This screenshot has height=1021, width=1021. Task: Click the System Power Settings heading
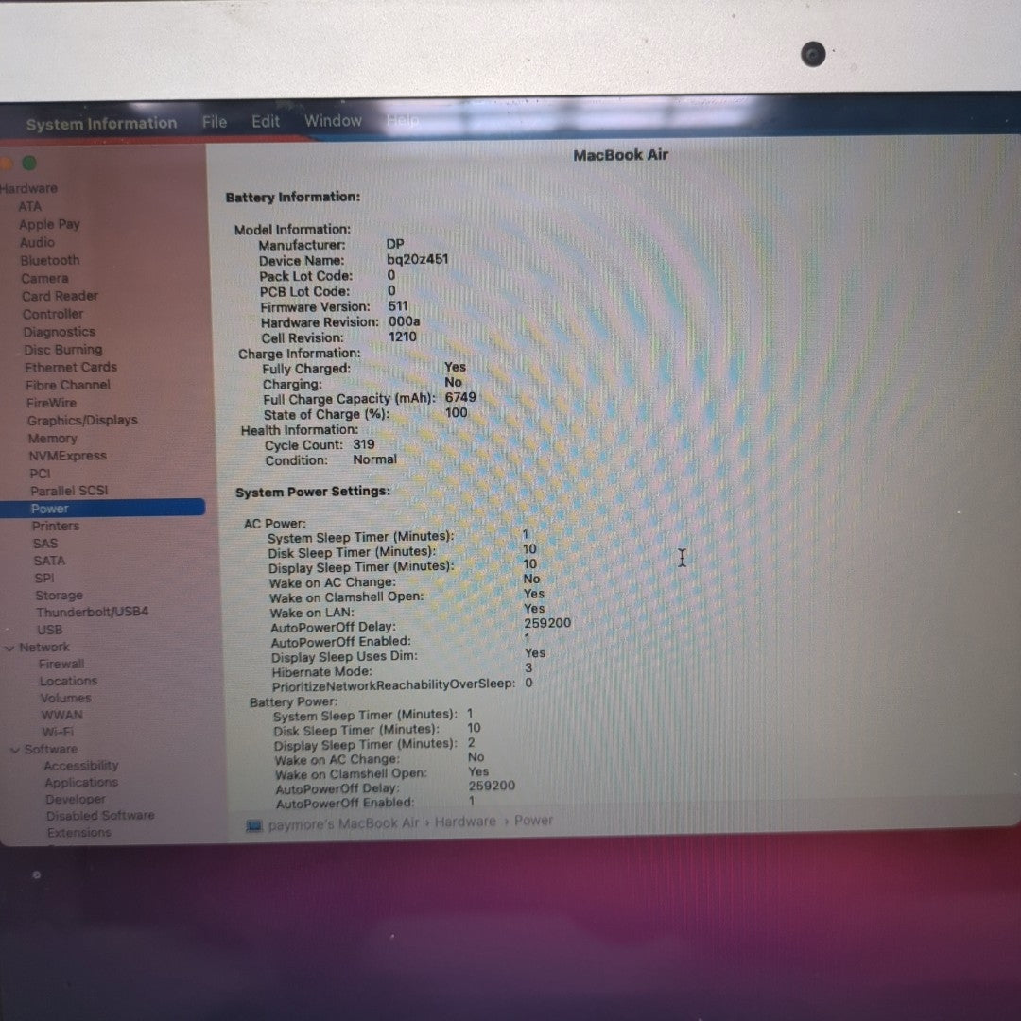pos(313,492)
